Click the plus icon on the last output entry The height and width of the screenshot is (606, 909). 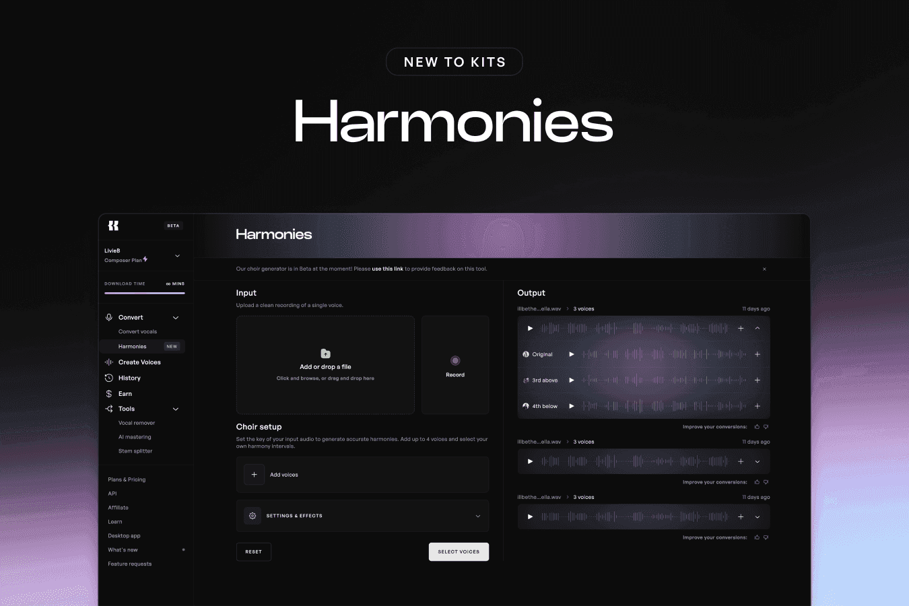[x=741, y=517]
